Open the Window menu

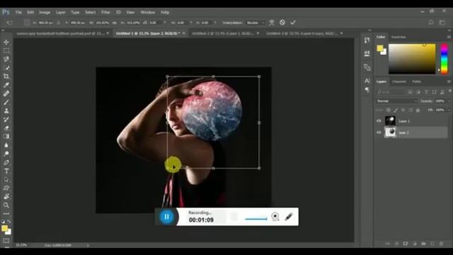(148, 13)
